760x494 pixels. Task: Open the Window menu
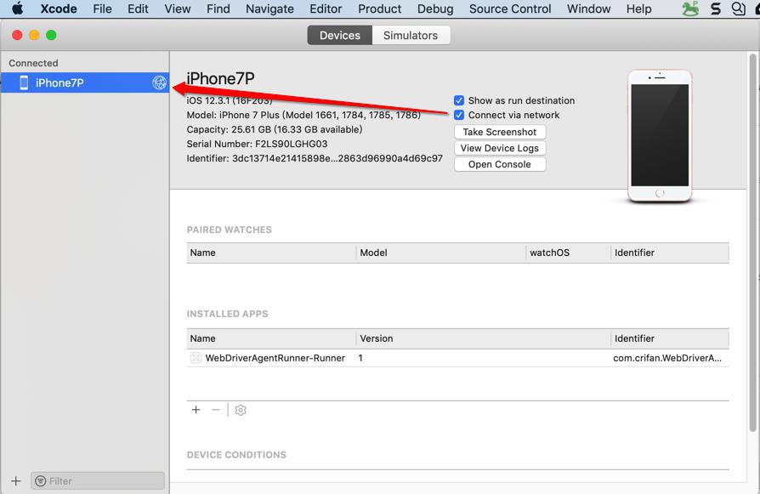[x=588, y=9]
